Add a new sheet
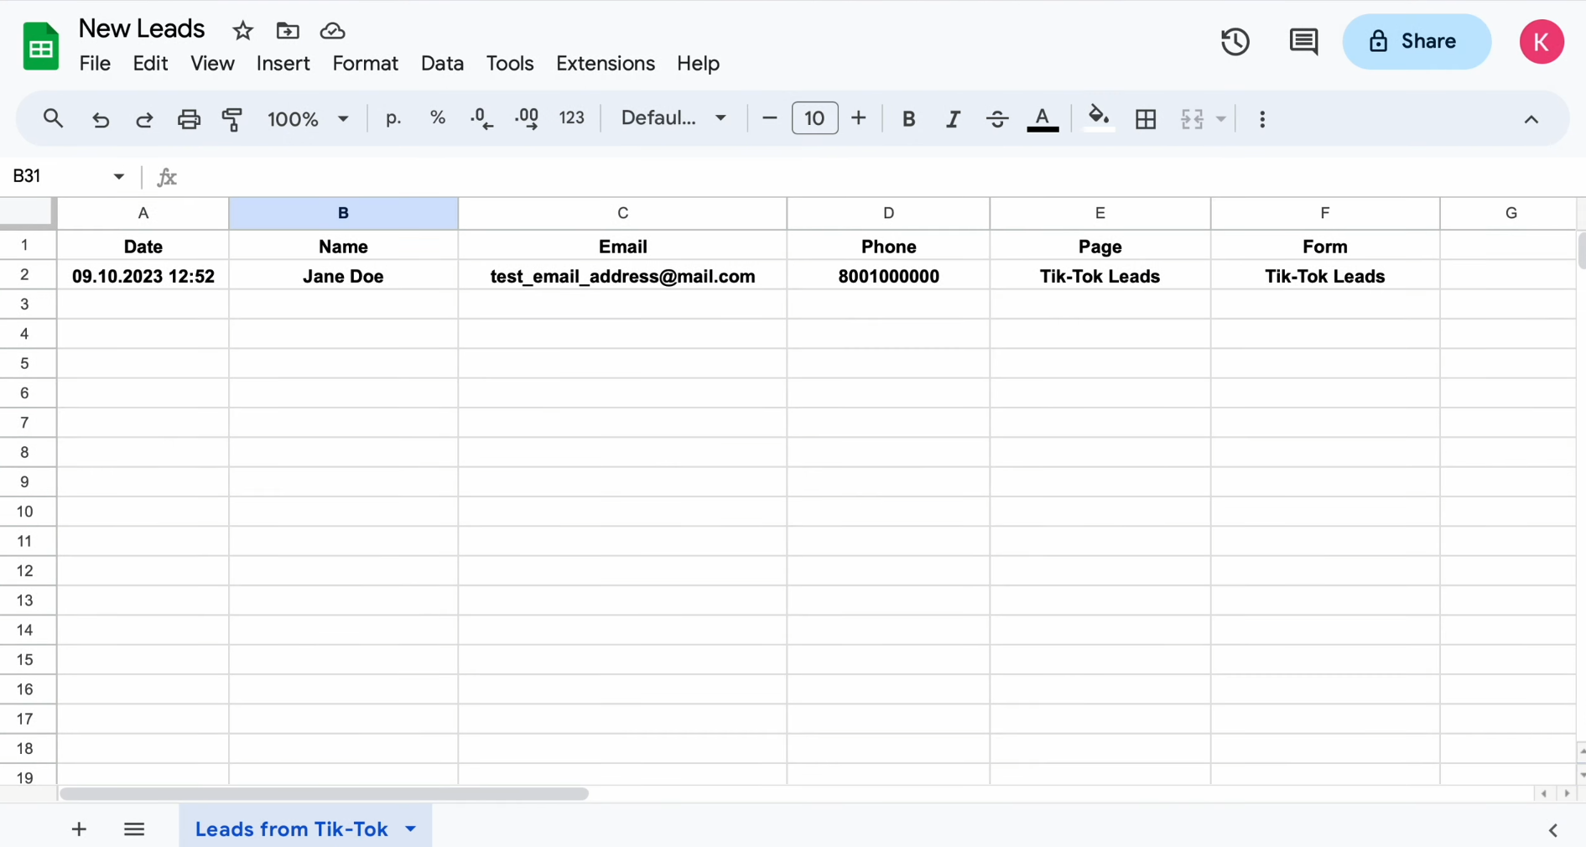Image resolution: width=1586 pixels, height=847 pixels. click(78, 829)
